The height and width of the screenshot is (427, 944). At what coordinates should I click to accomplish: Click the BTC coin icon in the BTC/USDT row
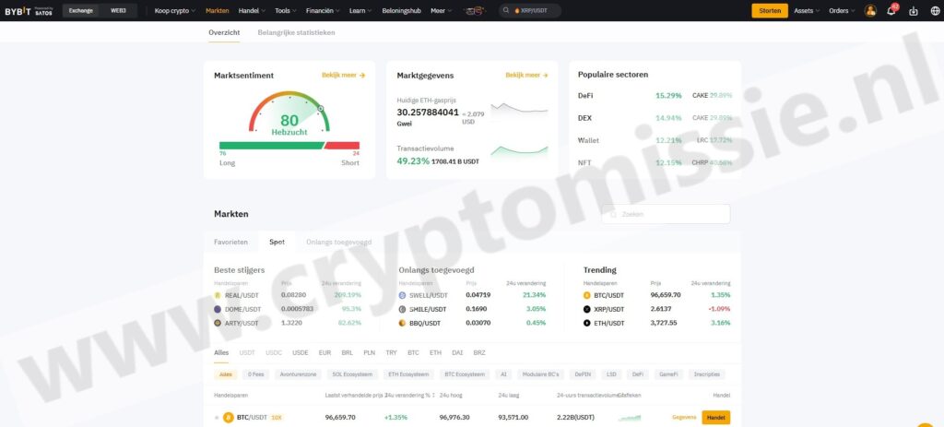[228, 418]
